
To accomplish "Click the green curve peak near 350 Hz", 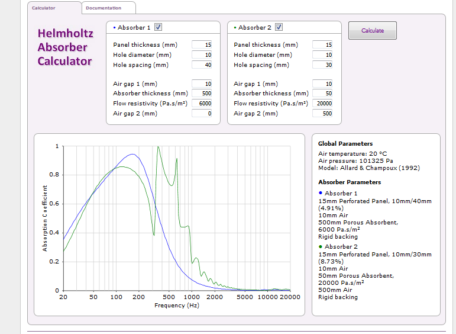I will pos(158,146).
